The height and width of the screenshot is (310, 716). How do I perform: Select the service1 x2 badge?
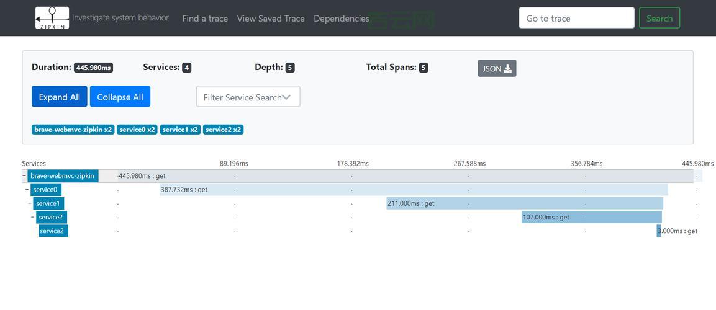coord(180,130)
